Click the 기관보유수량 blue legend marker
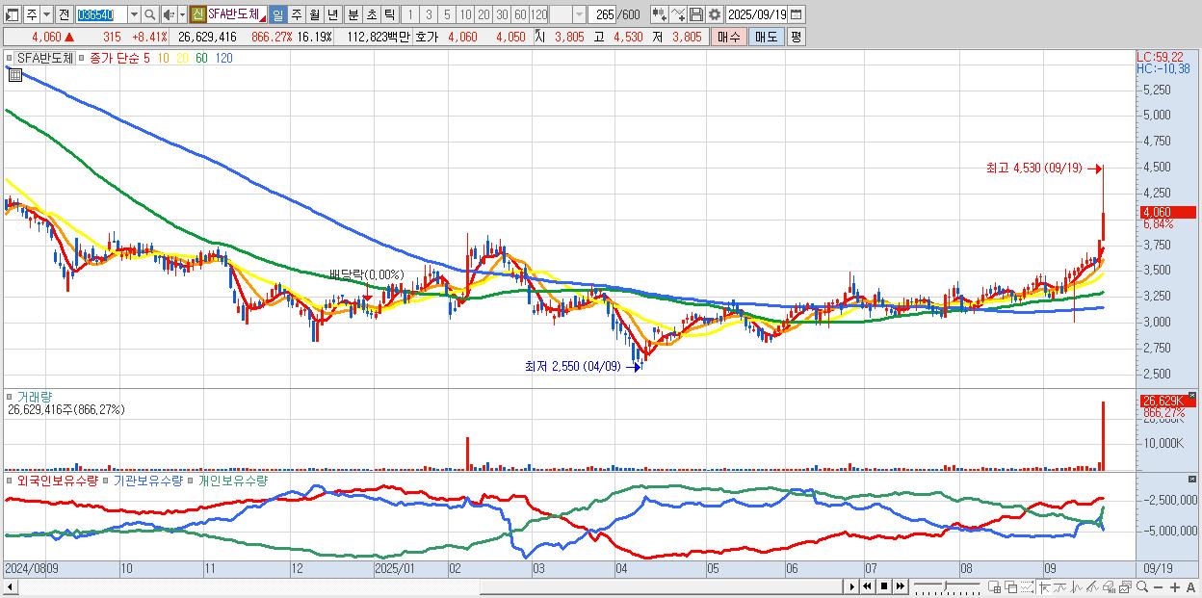 click(x=107, y=480)
